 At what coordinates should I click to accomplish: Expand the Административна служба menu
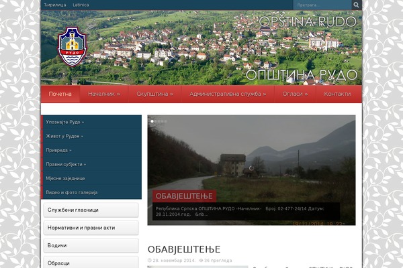228,94
